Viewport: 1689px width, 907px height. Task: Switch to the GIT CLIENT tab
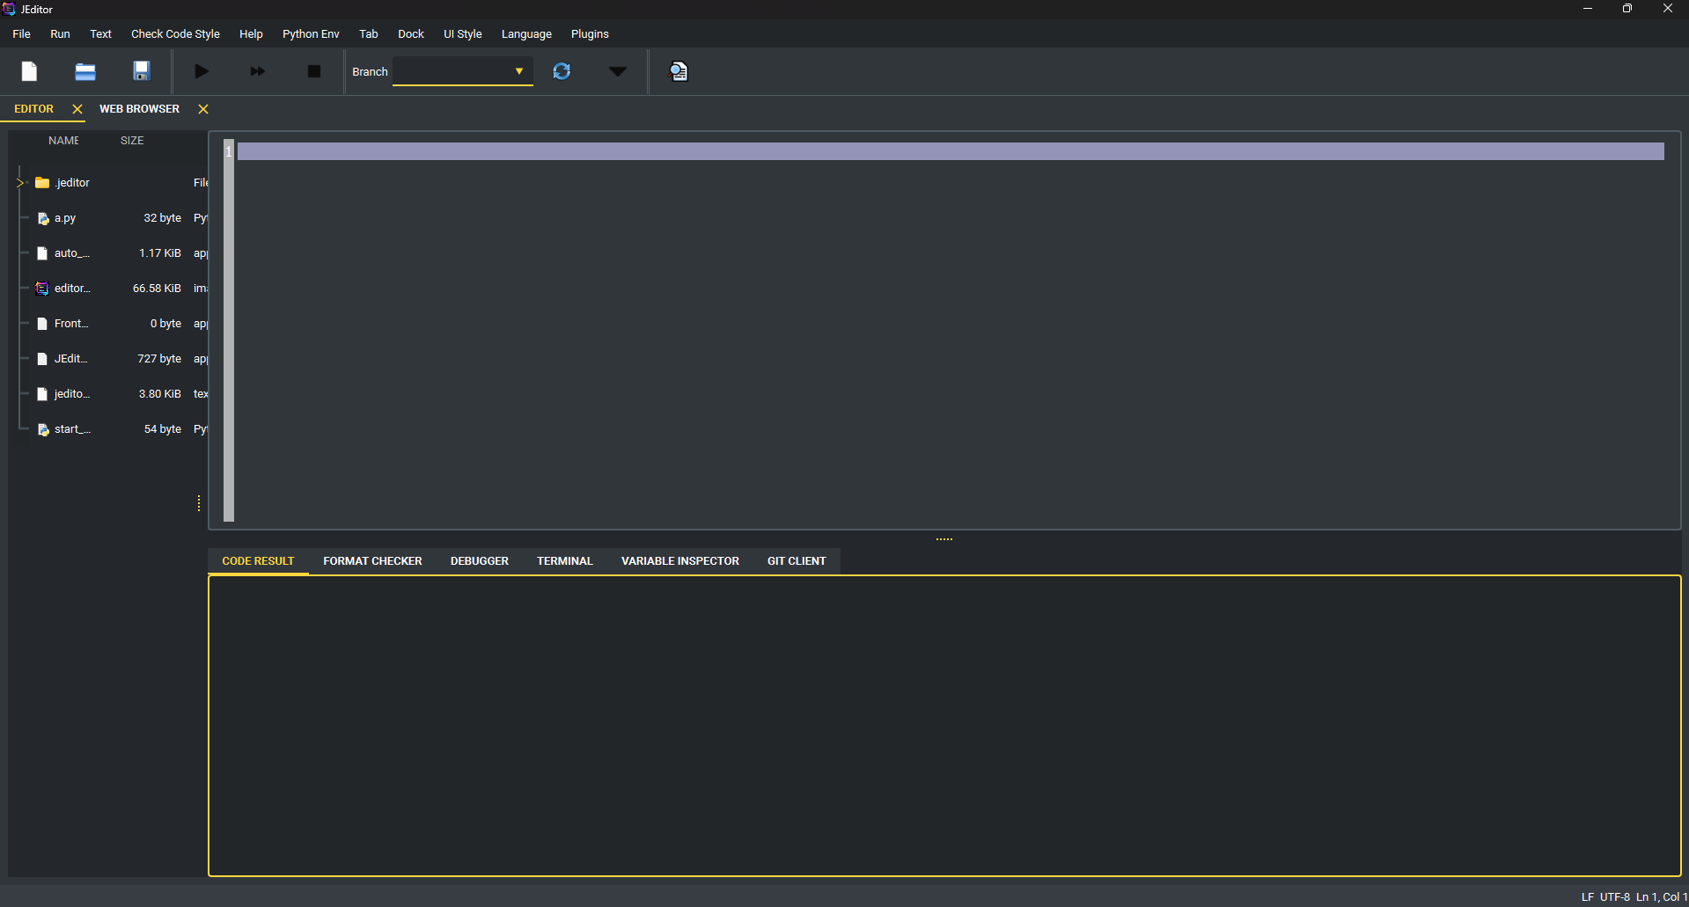click(797, 561)
